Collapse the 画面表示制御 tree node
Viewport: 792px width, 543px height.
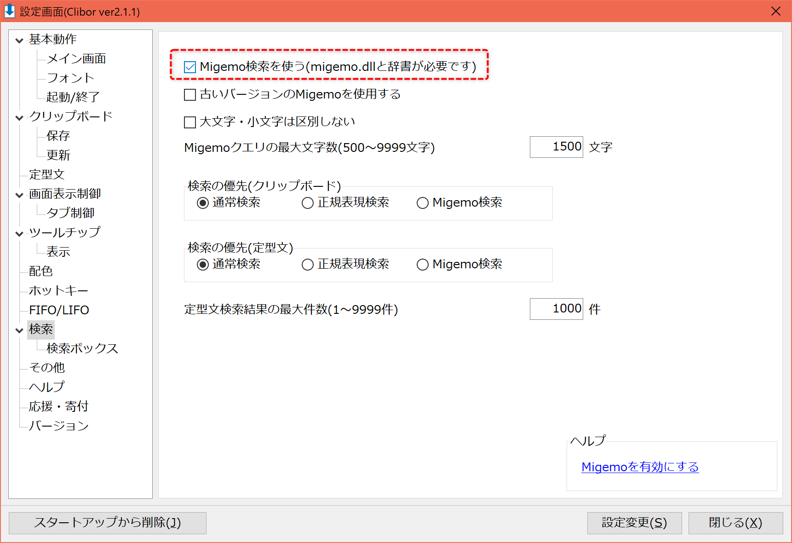coord(19,195)
